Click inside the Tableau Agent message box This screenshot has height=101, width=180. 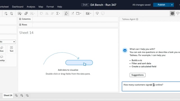151,86
